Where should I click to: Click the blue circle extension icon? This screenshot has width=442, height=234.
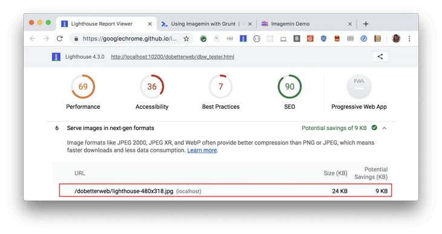tap(364, 39)
